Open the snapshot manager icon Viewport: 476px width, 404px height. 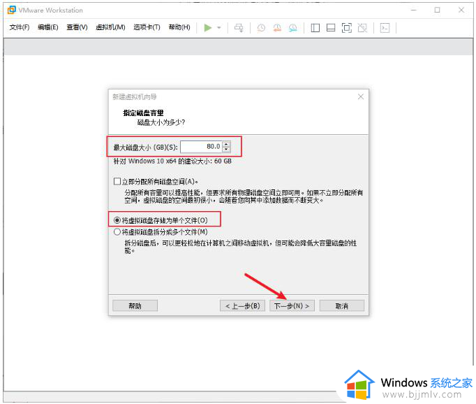coord(292,28)
